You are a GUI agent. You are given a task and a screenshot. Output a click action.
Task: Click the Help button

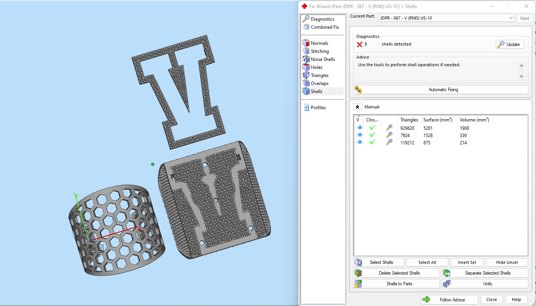tap(516, 299)
